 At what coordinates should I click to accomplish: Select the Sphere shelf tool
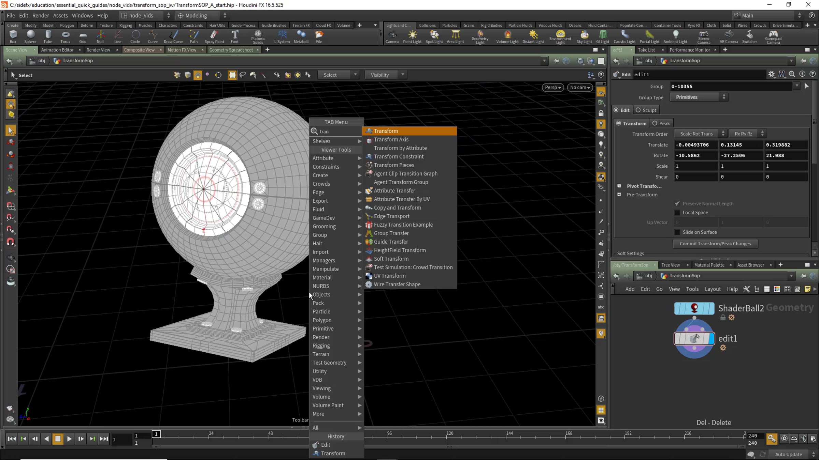click(x=30, y=36)
